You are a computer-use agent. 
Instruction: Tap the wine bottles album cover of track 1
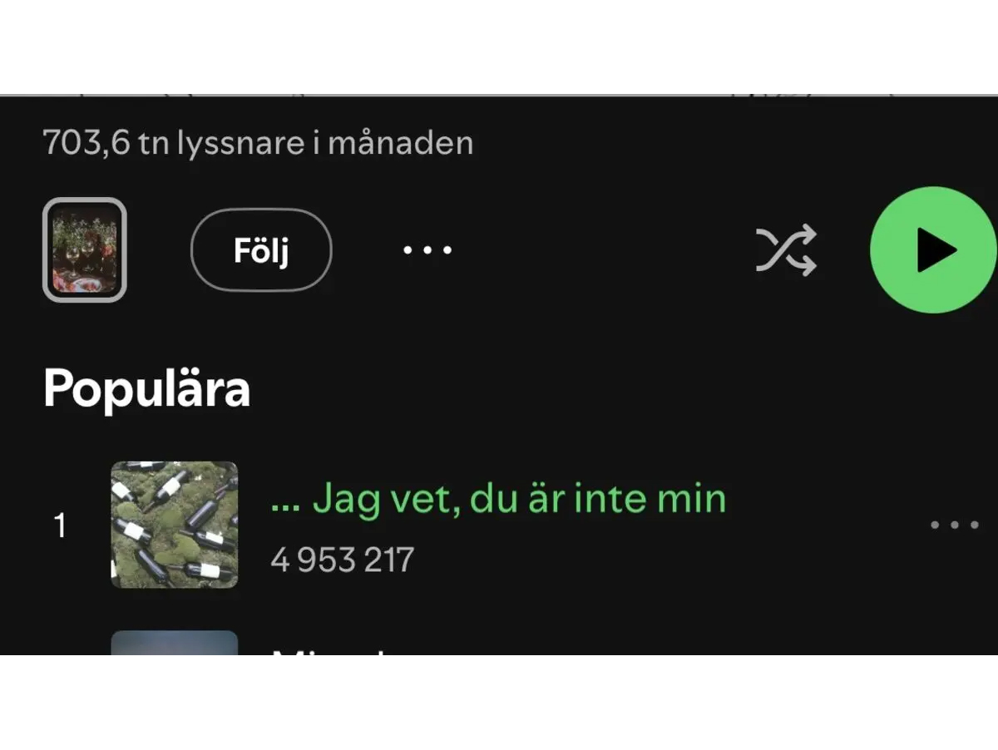click(175, 525)
